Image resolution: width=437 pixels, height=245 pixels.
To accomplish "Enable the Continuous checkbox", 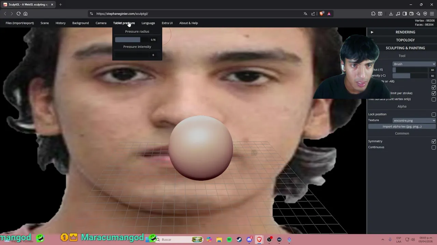I will pyautogui.click(x=434, y=148).
